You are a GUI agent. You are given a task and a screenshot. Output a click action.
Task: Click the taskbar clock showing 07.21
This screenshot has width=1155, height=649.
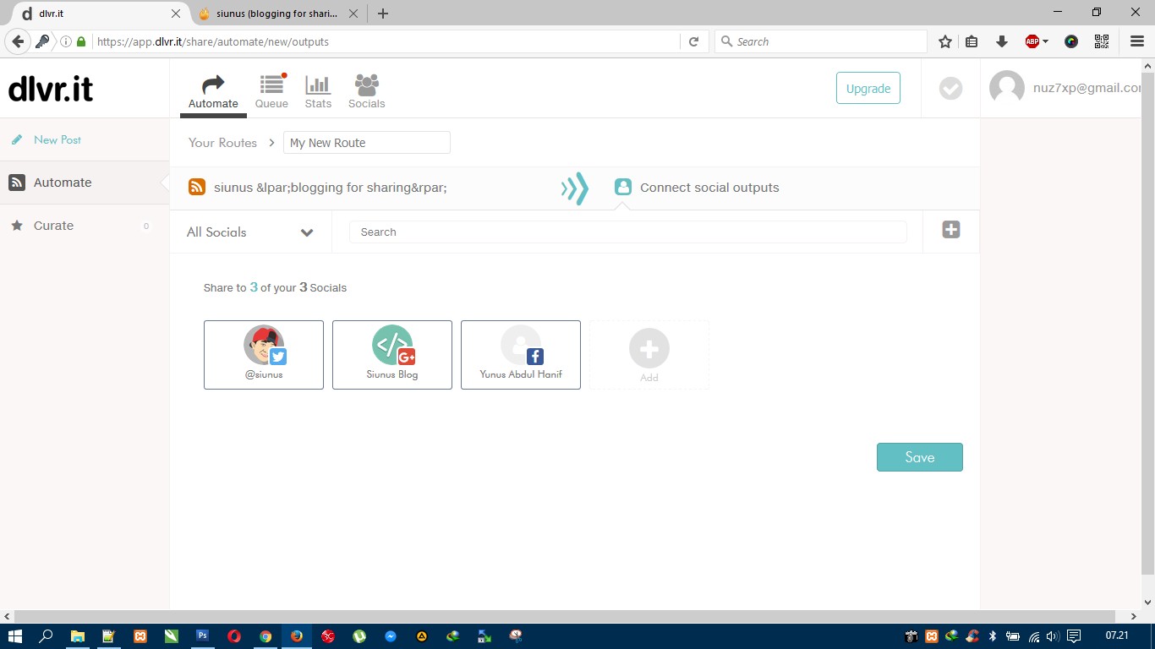coord(1117,635)
